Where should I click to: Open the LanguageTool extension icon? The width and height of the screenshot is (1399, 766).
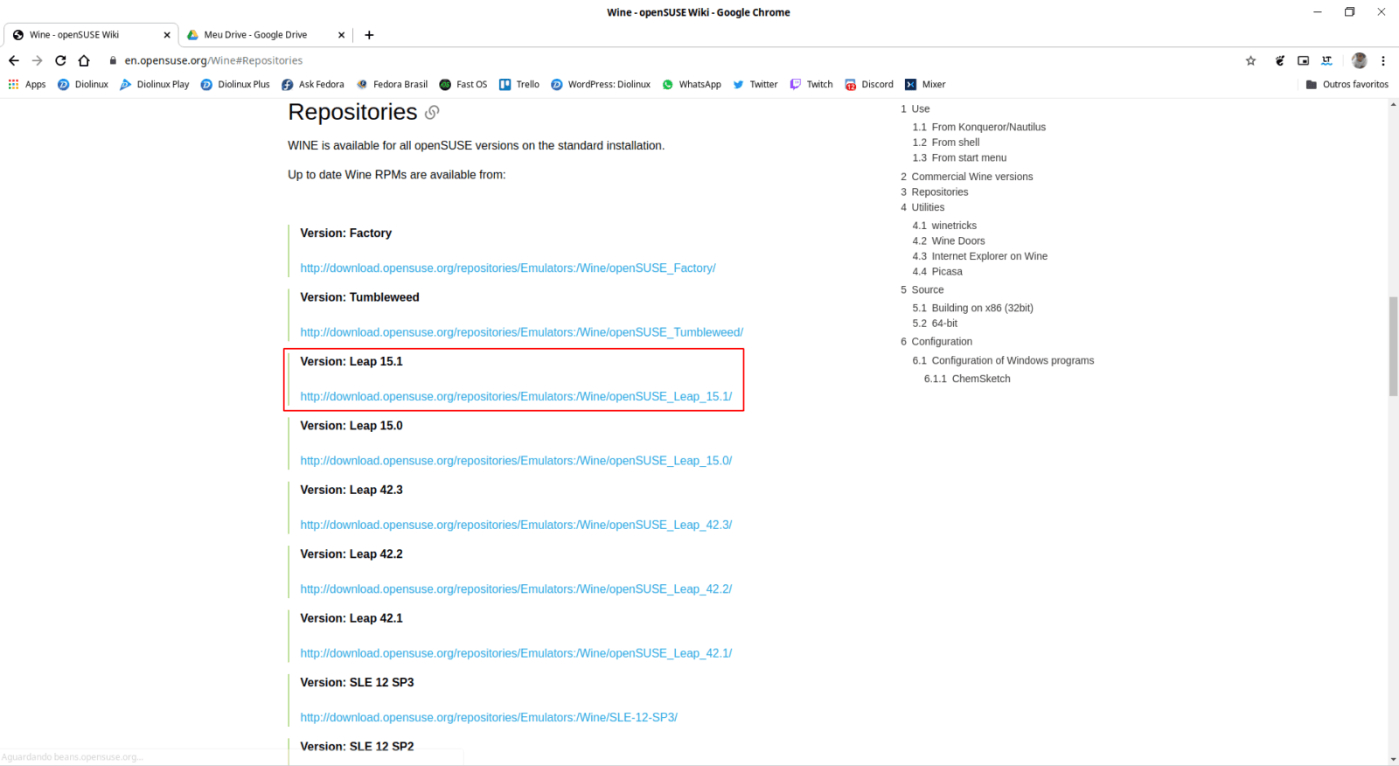click(1326, 60)
